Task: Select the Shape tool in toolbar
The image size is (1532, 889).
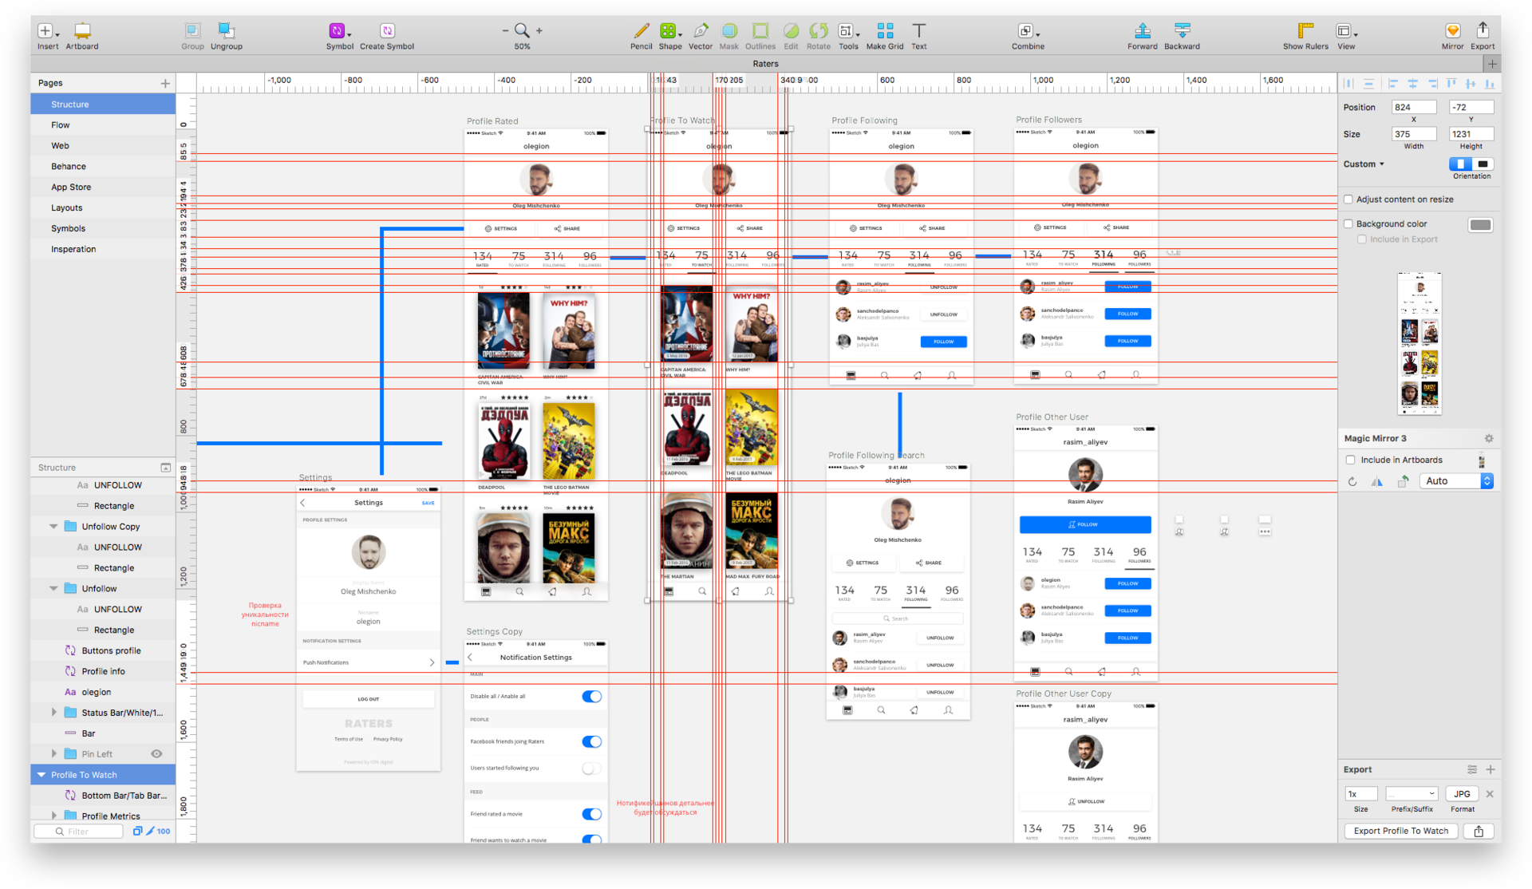Action: point(669,29)
